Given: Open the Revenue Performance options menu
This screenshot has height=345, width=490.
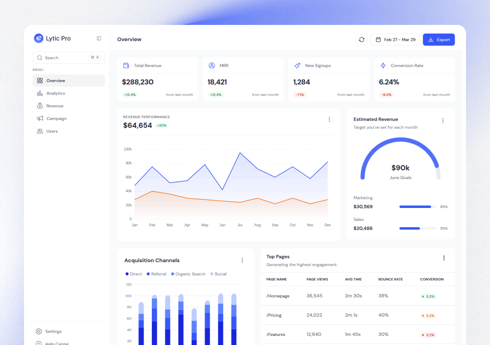Looking at the screenshot, I should click(x=330, y=119).
